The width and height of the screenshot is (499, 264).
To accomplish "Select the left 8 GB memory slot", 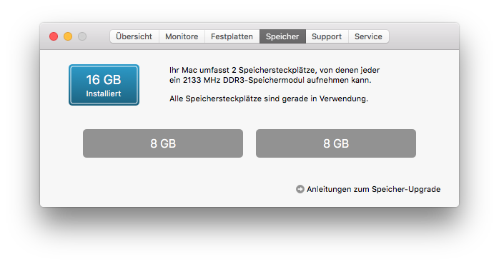I will (x=163, y=143).
